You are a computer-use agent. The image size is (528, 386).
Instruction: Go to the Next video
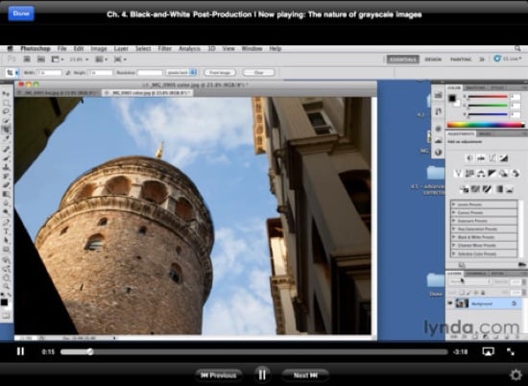point(305,375)
